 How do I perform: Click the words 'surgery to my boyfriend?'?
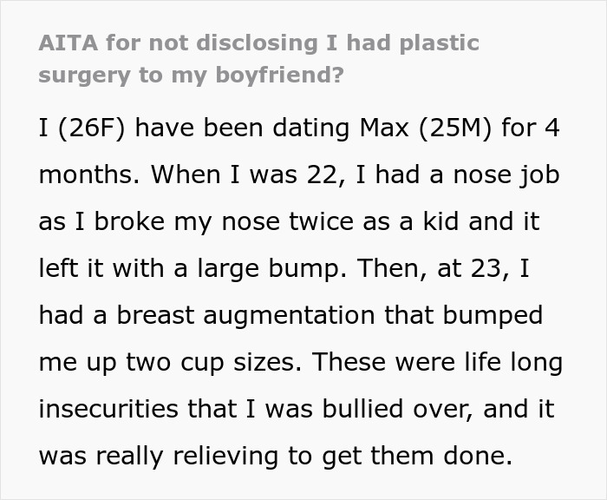click(x=191, y=75)
